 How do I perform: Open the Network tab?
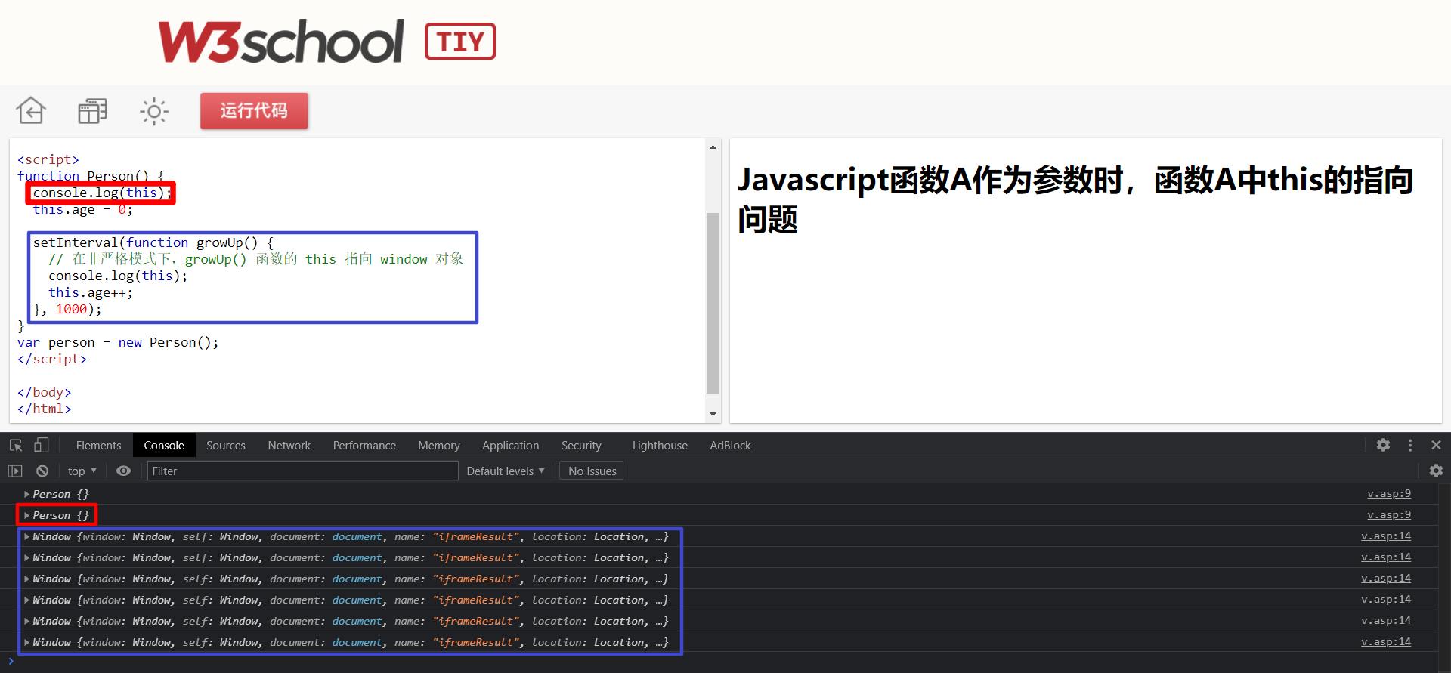(x=289, y=446)
